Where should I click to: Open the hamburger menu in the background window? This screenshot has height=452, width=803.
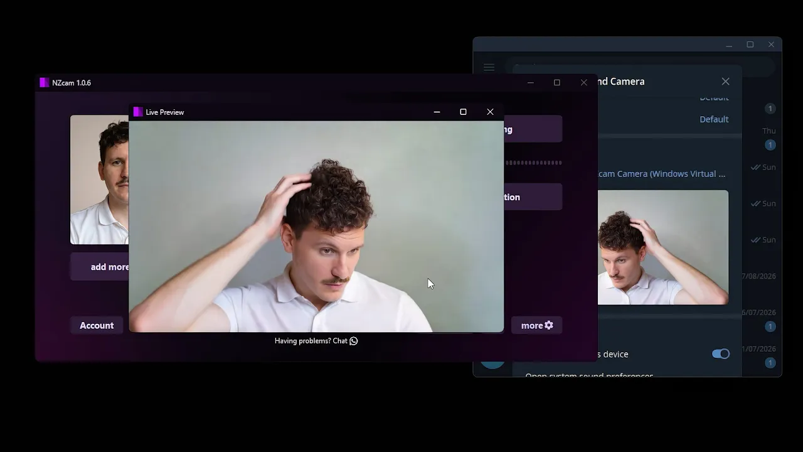(x=489, y=67)
